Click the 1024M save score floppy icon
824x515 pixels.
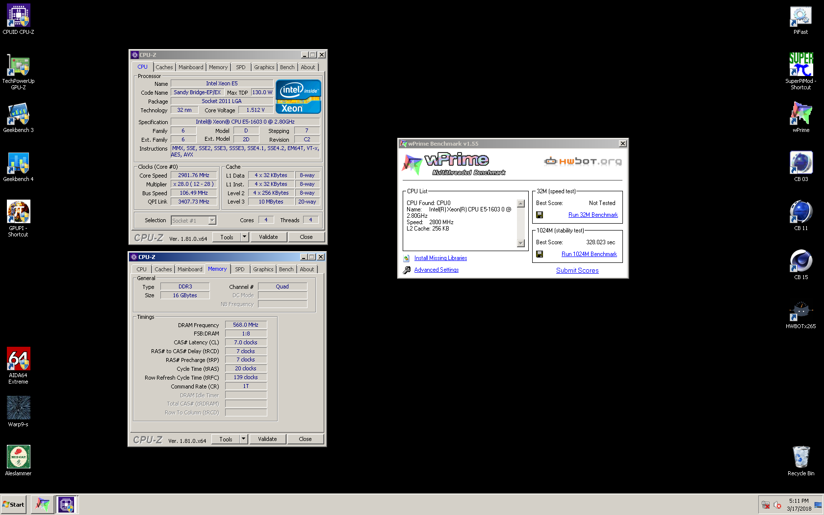540,254
